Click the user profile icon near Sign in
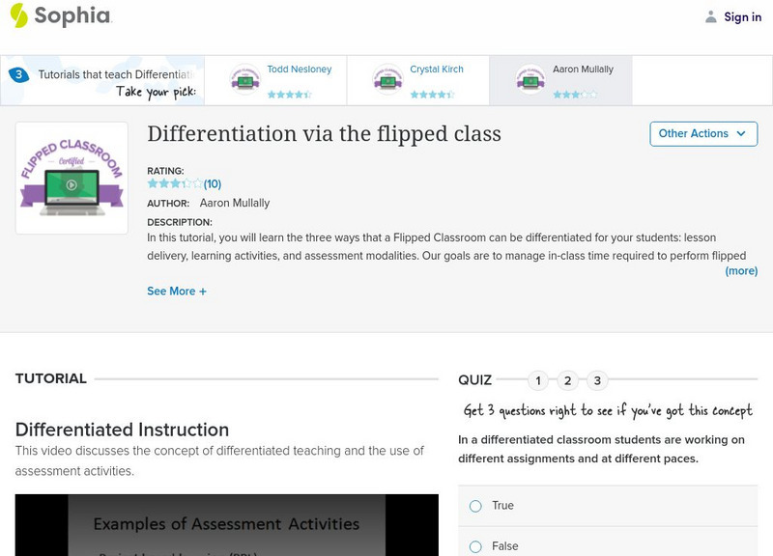 tap(711, 16)
